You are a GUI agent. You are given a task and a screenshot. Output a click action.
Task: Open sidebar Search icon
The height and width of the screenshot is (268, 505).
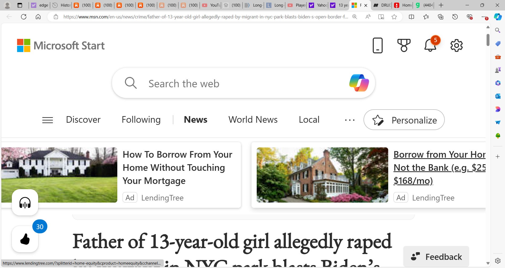tap(498, 30)
